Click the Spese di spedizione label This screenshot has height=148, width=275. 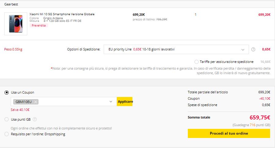click(203, 105)
